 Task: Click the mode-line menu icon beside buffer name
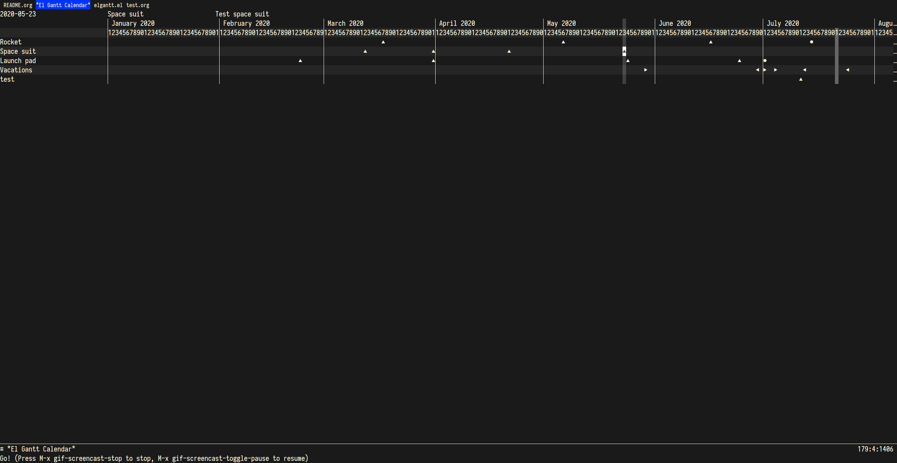tap(2, 449)
